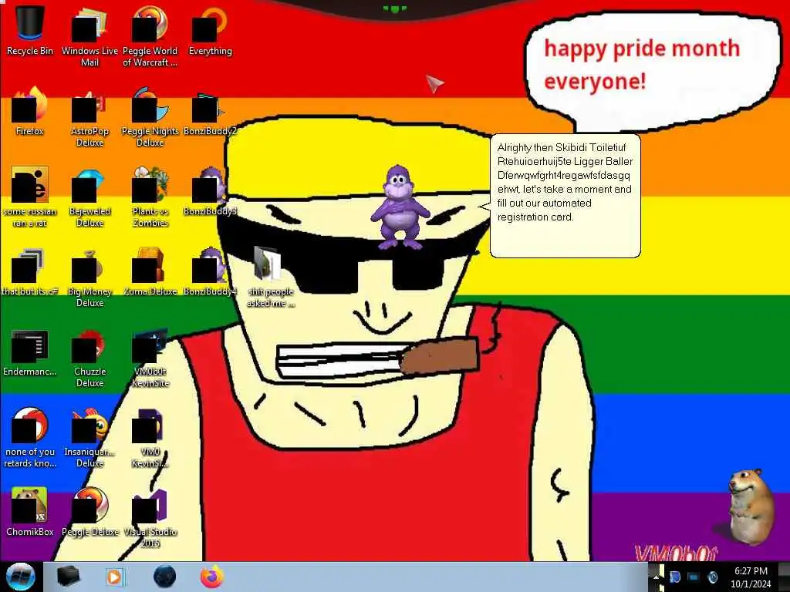790x592 pixels.
Task: Open the VM0 KevinSi... file icon
Action: coord(150,438)
